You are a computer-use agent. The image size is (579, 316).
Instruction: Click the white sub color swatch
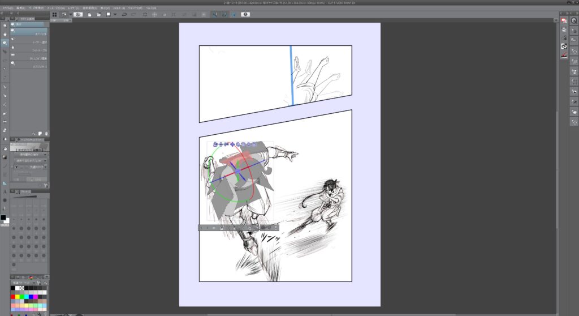pos(7,221)
